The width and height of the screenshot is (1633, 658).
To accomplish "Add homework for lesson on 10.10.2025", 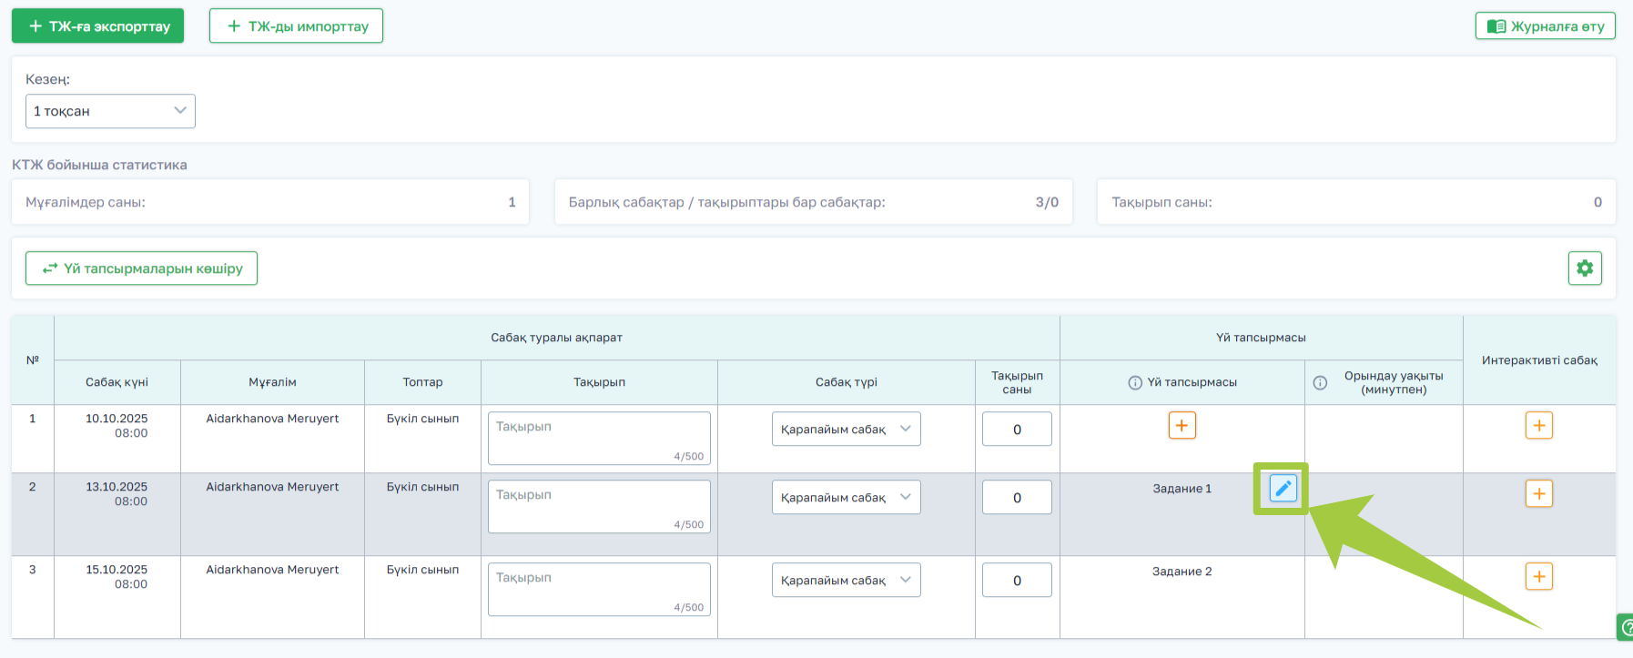I will pos(1182,426).
